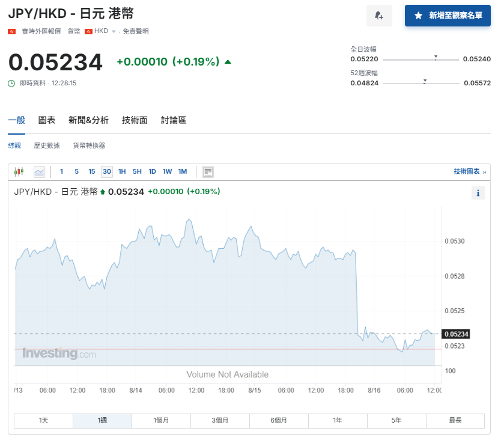Viewport: 501px width, 440px height.
Task: Select the 5年 range option
Action: [396, 421]
